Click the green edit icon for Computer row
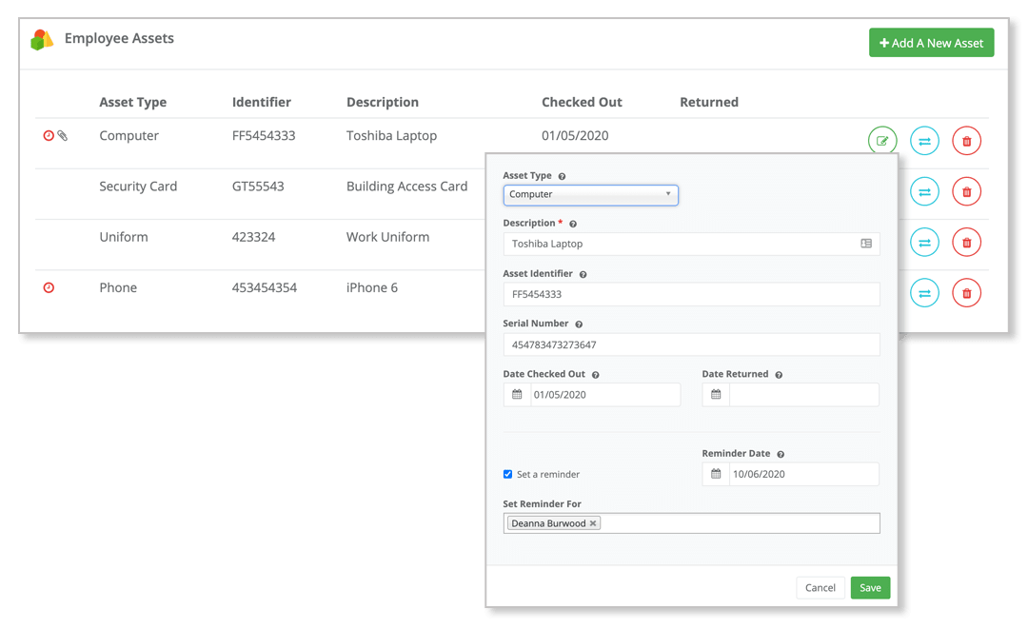The width and height of the screenshot is (1028, 629). pos(882,141)
